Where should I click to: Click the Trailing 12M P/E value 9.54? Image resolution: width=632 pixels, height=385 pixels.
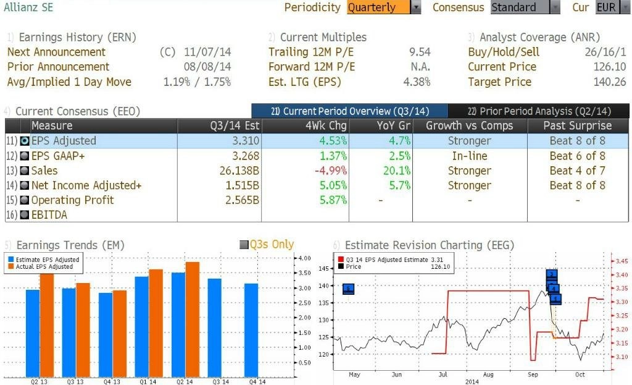tap(420, 52)
